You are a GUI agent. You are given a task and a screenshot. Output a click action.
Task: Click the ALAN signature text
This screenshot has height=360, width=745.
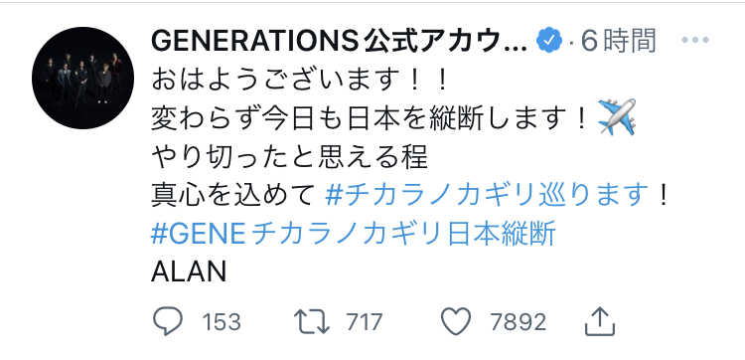189,272
